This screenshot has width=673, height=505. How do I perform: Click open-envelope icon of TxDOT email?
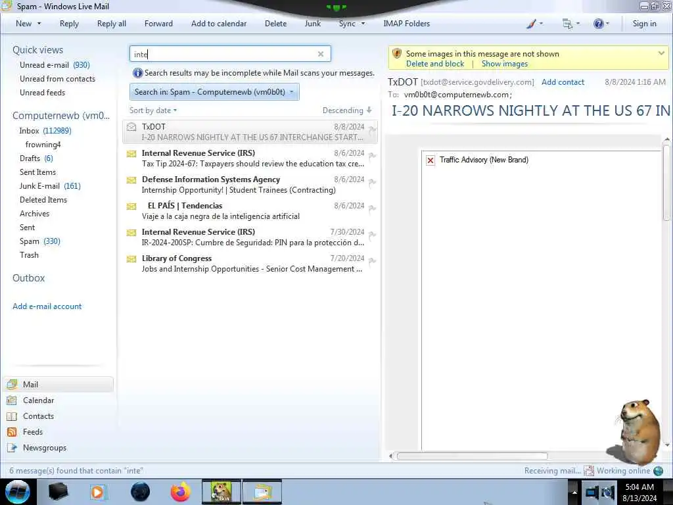[x=131, y=127]
